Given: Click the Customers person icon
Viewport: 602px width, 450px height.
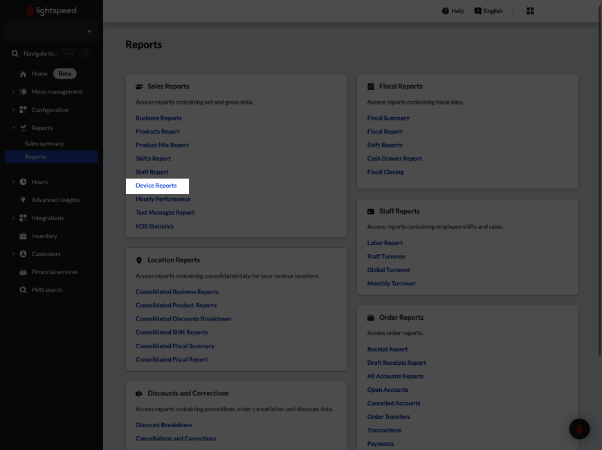Looking at the screenshot, I should (x=23, y=254).
